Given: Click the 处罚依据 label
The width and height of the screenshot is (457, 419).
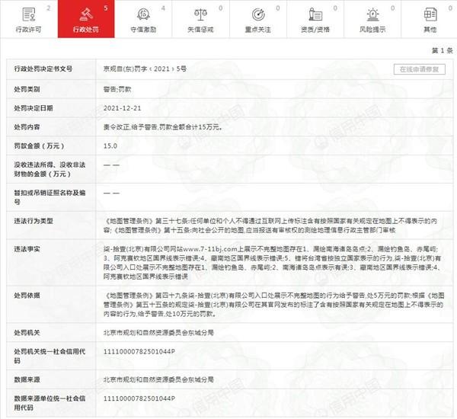Looking at the screenshot, I should (x=27, y=296).
